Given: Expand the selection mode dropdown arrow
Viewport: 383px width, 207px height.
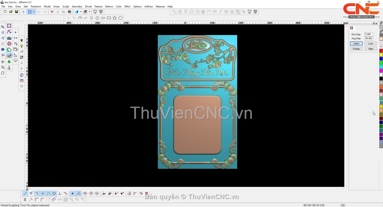Looking at the screenshot, I should (34, 12).
